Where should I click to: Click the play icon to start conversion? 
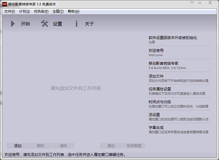[13, 24]
